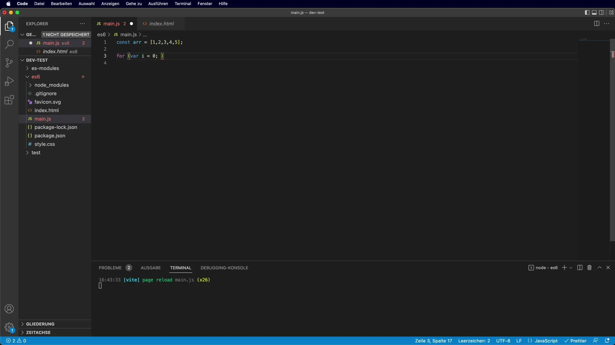
Task: Open the Manage gear icon
Action: click(9, 327)
